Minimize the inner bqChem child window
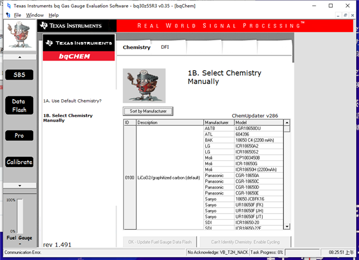Image resolution: width=359 pixels, height=260 pixels. tap(338, 15)
